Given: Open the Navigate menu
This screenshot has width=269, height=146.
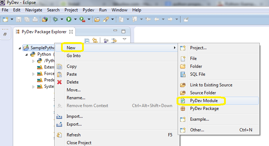Looking at the screenshot, I should click(34, 10).
